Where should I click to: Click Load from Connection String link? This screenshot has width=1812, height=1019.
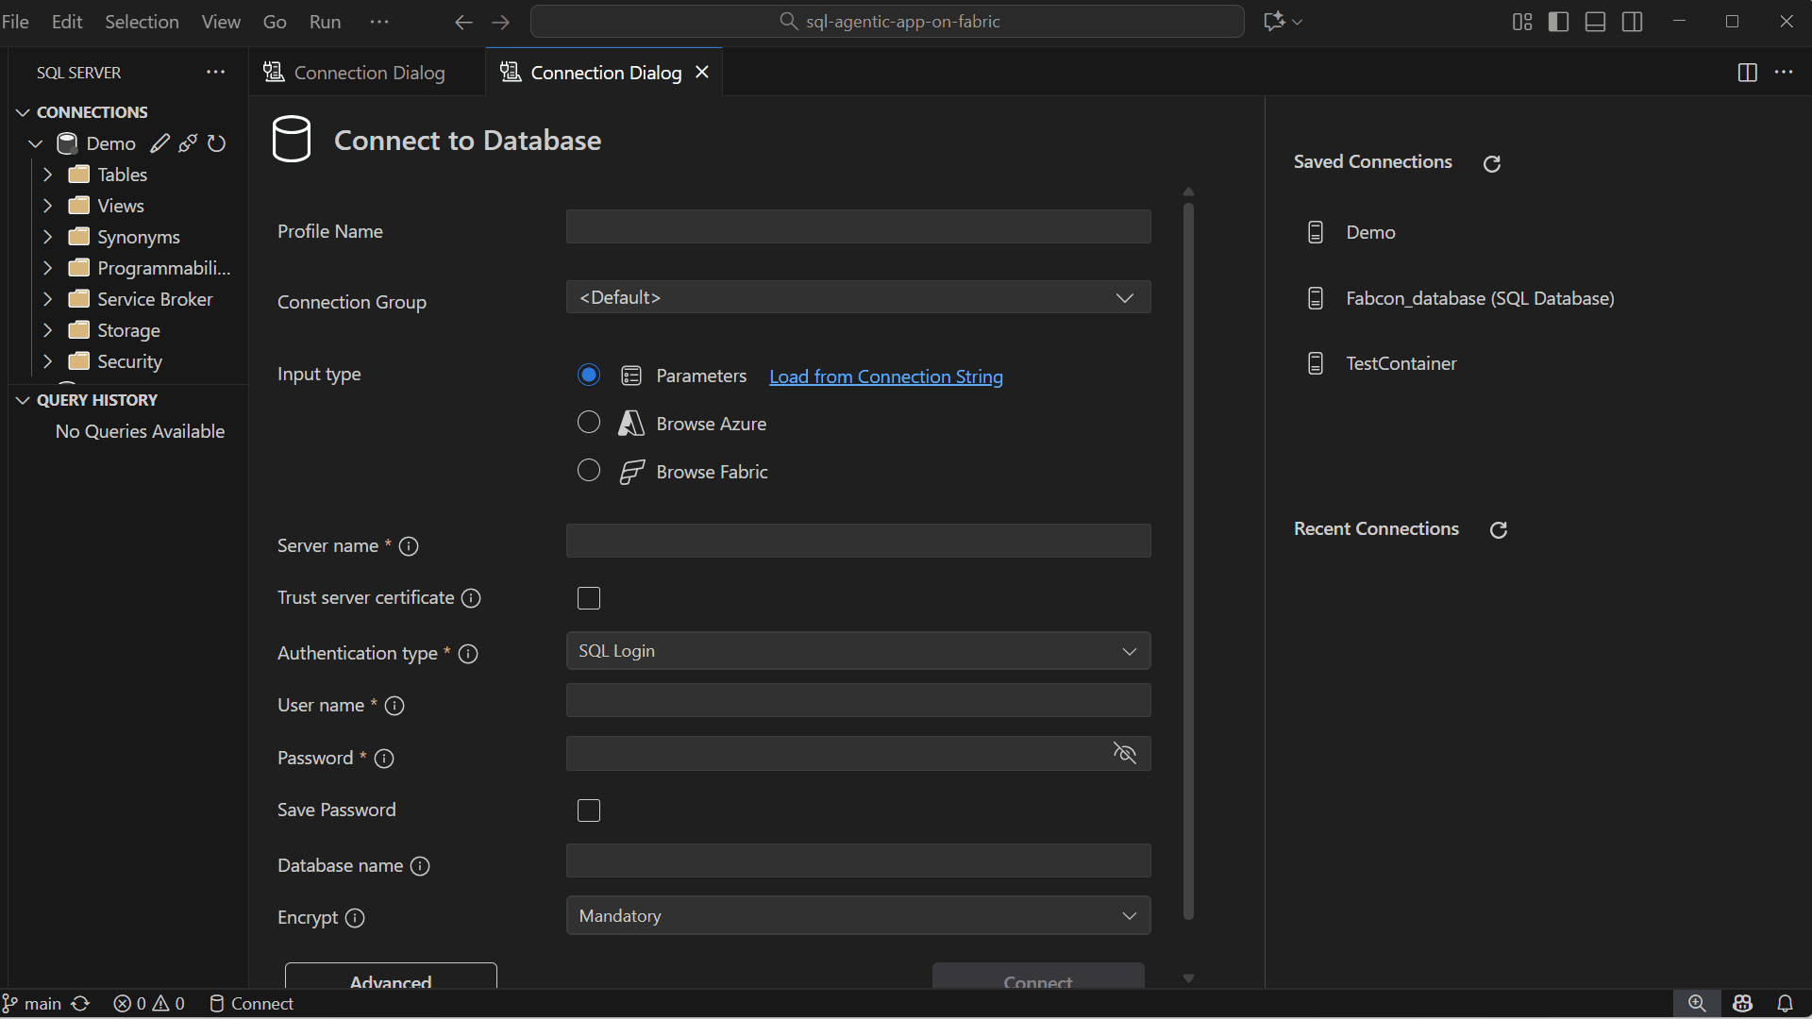[x=885, y=376]
